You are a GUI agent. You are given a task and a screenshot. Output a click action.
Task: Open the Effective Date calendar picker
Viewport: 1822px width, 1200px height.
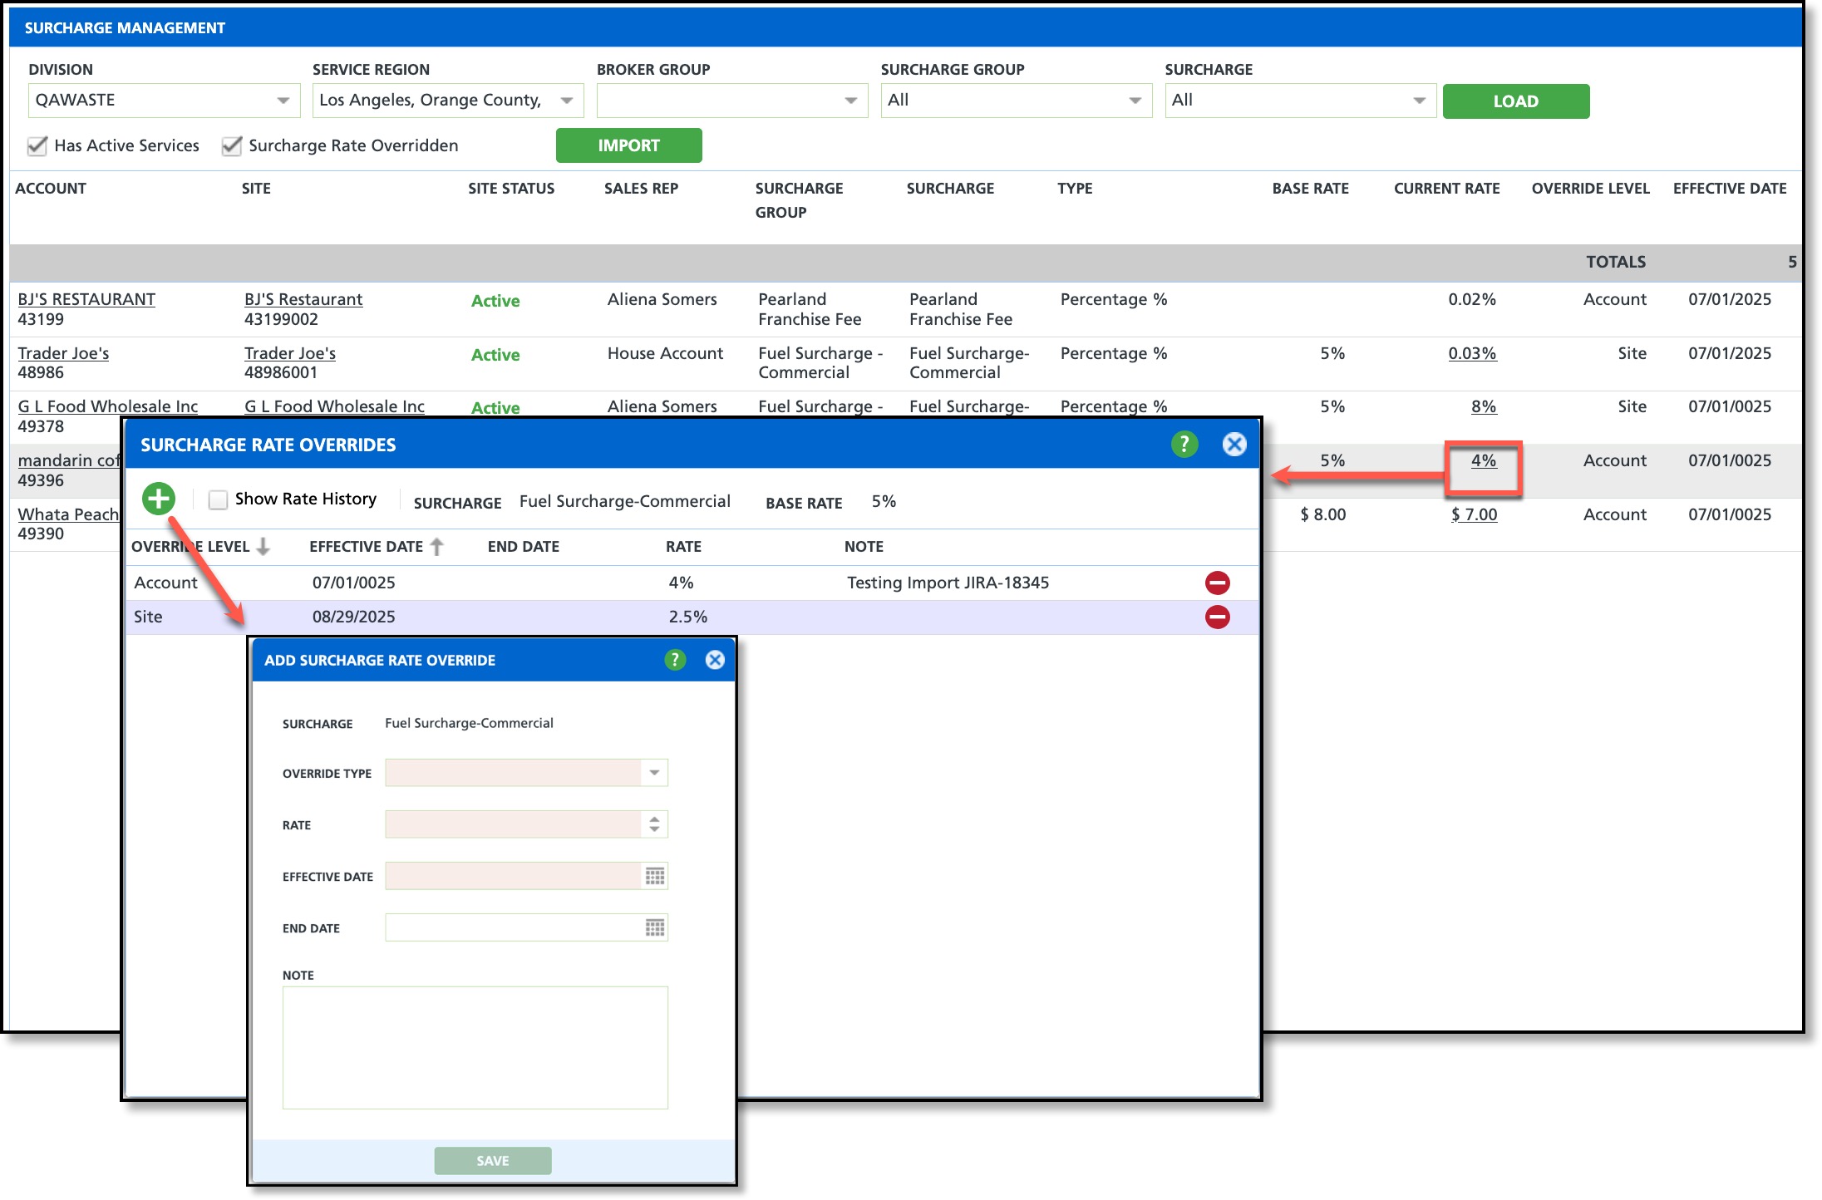pos(655,876)
